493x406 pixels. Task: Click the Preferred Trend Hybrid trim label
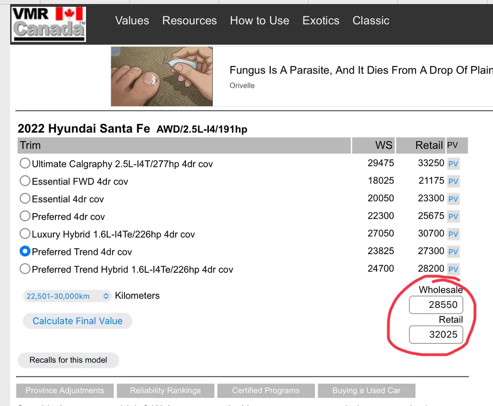[133, 270]
